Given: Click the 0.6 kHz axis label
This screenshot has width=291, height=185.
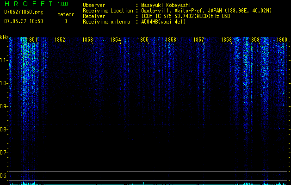Looking at the screenshot, I should (3, 176).
